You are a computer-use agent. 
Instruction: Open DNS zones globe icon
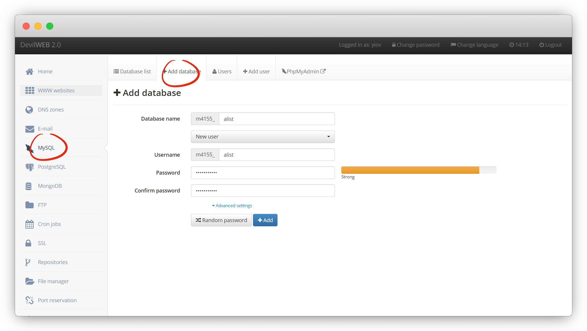[x=29, y=110]
